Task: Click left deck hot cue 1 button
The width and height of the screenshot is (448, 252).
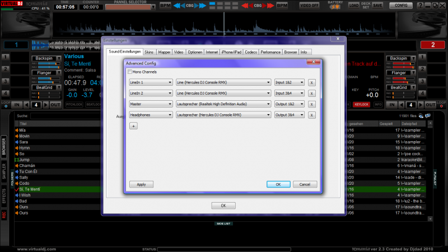Action: [x=6, y=57]
